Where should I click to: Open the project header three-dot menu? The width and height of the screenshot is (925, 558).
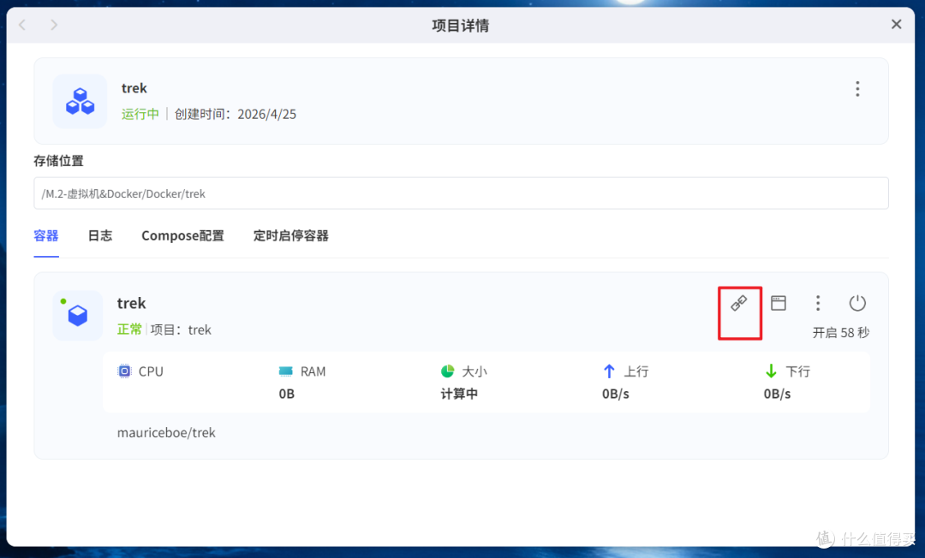point(857,89)
